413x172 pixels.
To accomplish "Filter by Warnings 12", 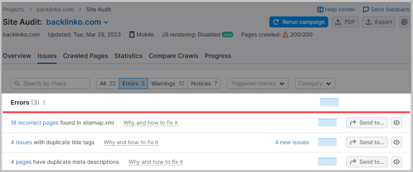I will coord(168,83).
